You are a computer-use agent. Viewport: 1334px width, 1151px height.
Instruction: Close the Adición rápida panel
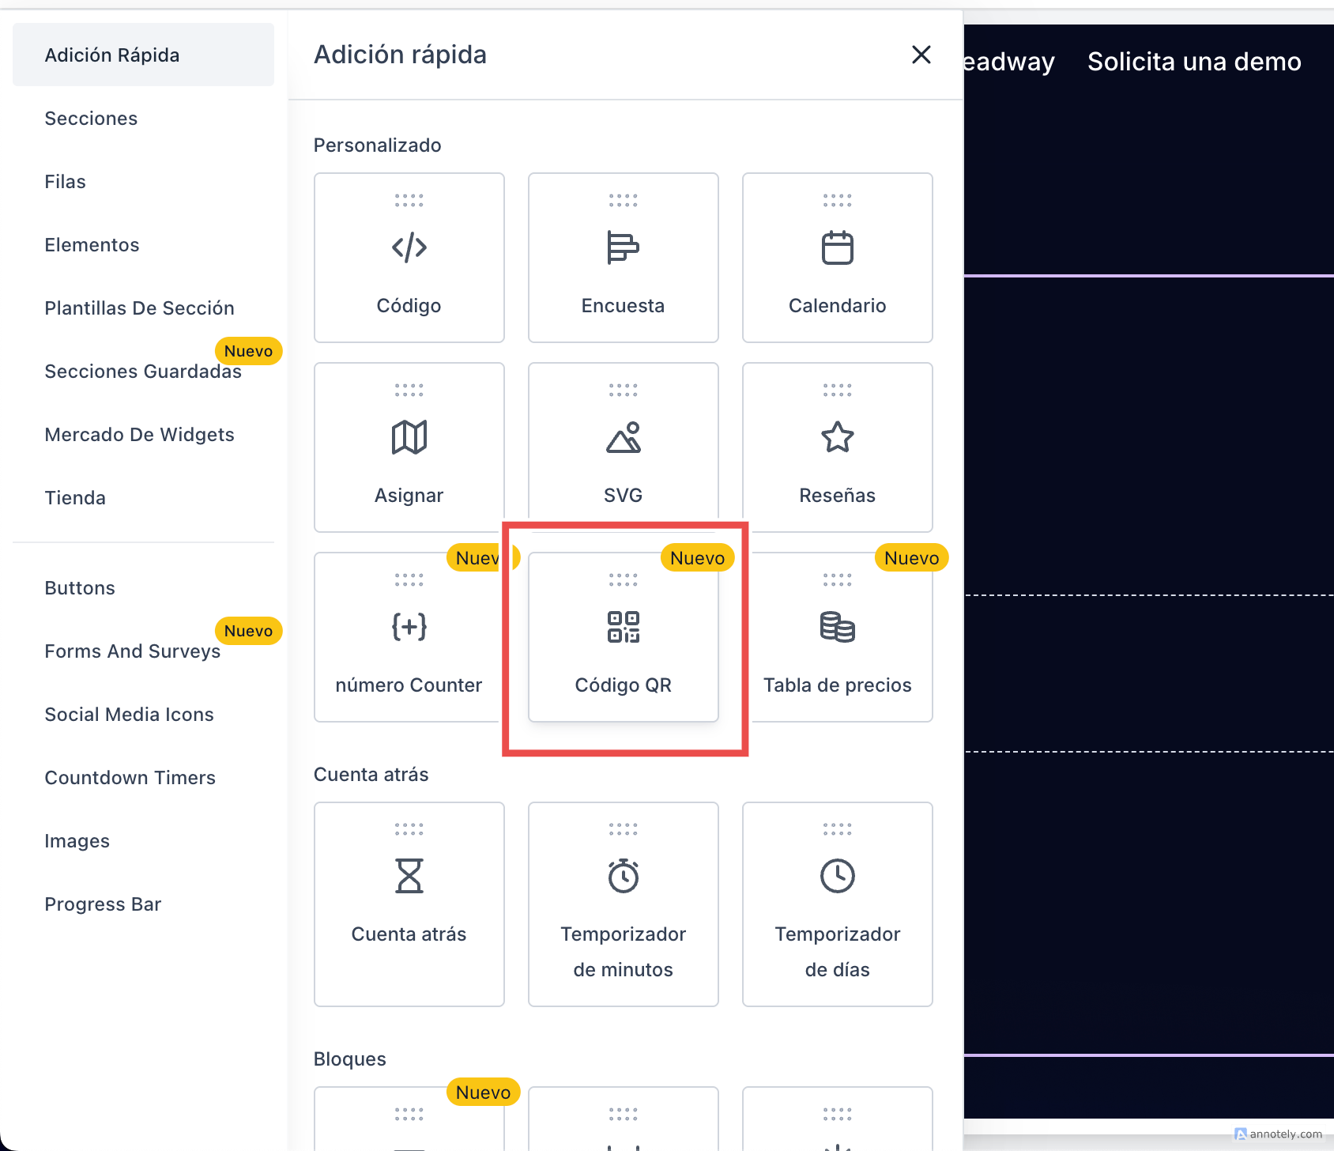[921, 55]
